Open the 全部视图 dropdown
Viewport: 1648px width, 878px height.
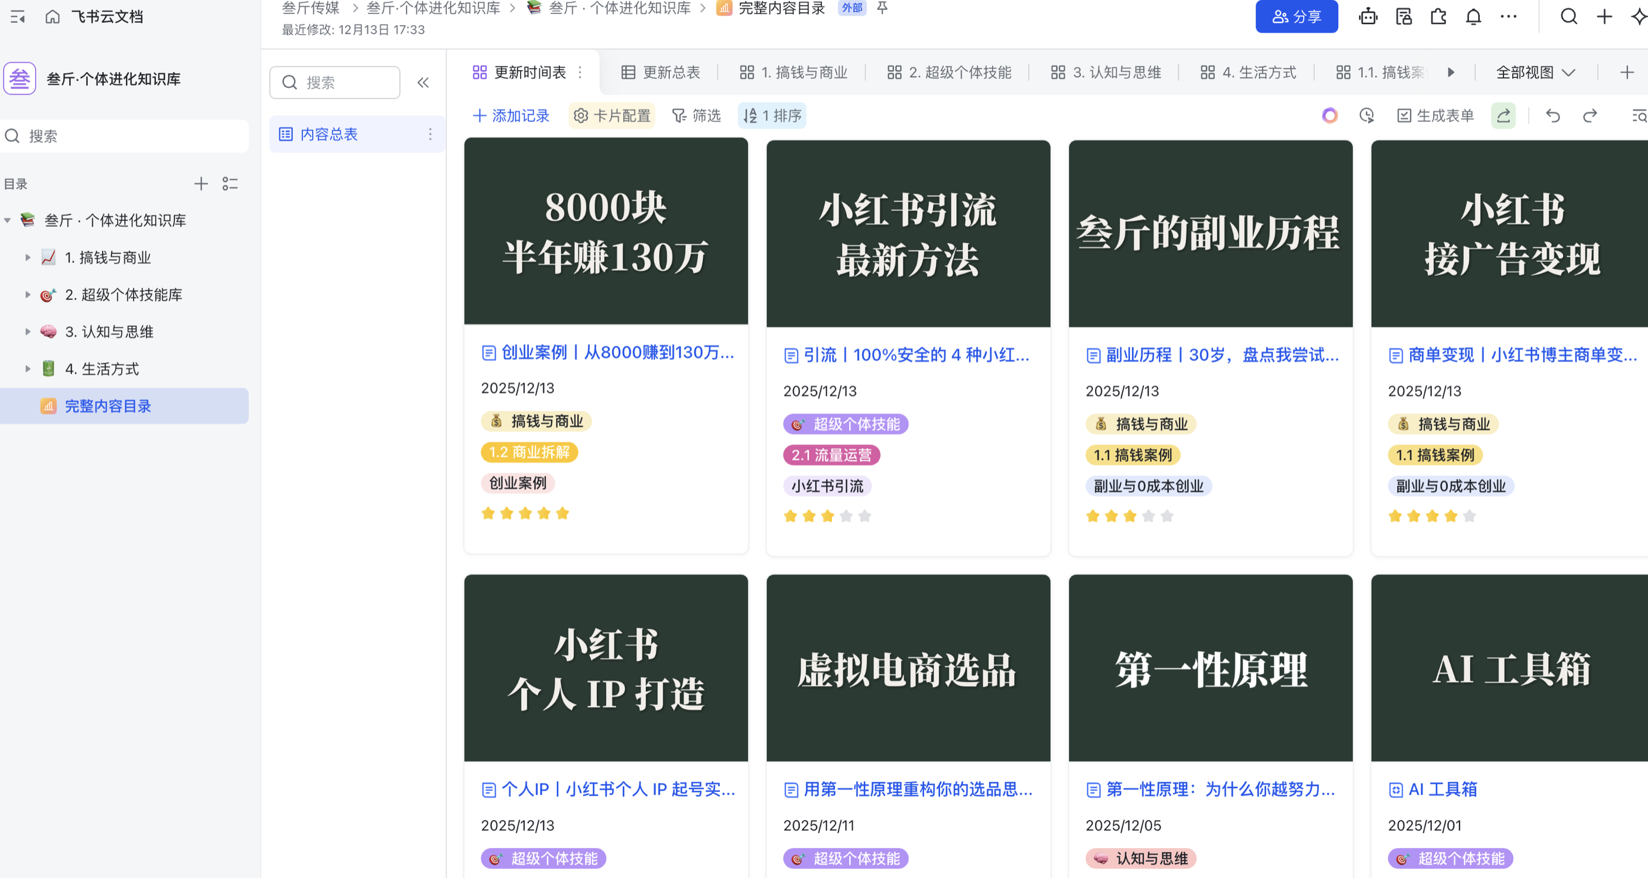(x=1535, y=72)
